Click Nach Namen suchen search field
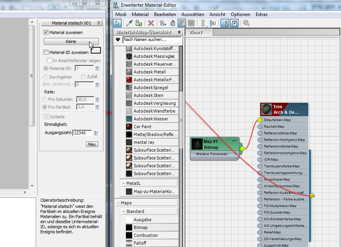Image resolution: width=341 pixels, height=247 pixels. point(152,40)
